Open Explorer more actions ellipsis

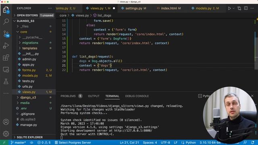(x=50, y=8)
